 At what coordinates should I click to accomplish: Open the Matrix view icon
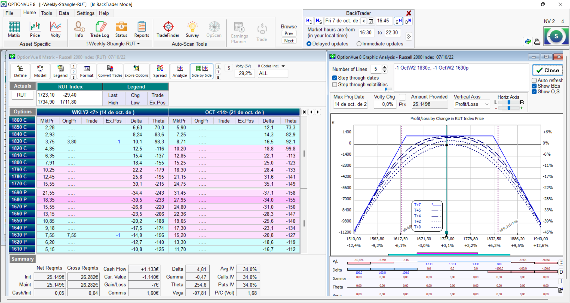click(x=14, y=29)
